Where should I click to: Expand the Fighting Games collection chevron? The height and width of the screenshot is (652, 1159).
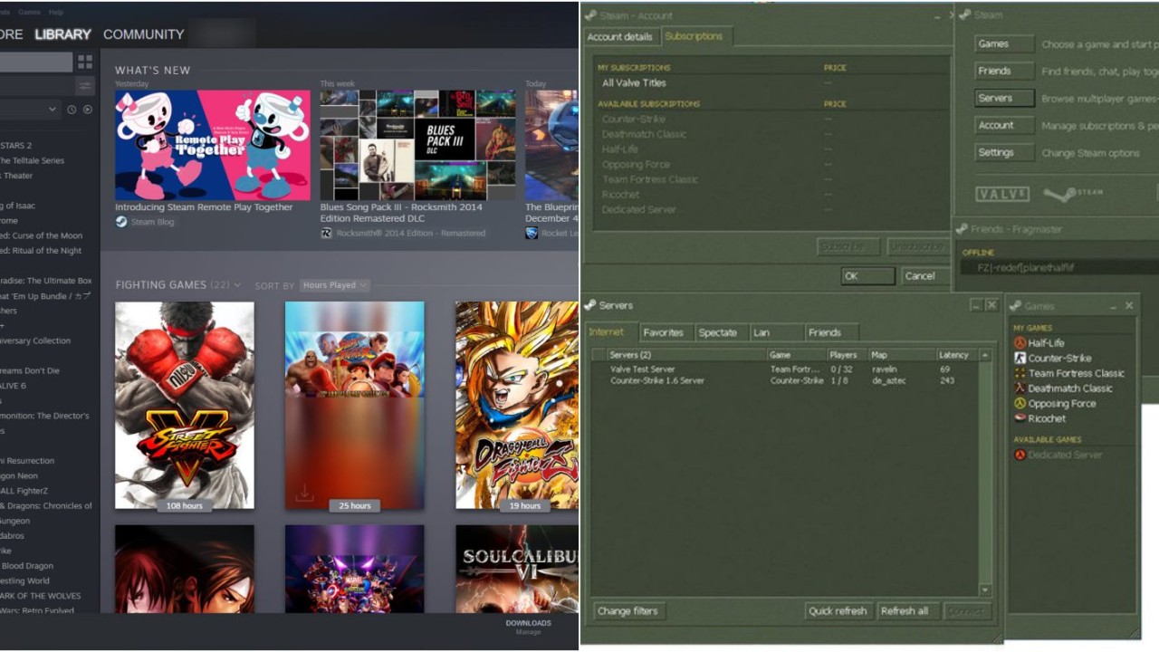tap(237, 285)
